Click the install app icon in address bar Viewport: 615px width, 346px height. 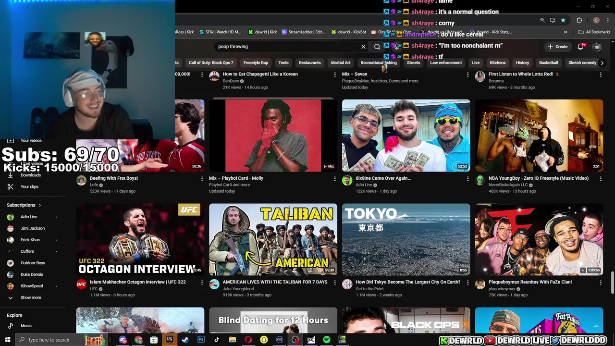click(x=553, y=20)
